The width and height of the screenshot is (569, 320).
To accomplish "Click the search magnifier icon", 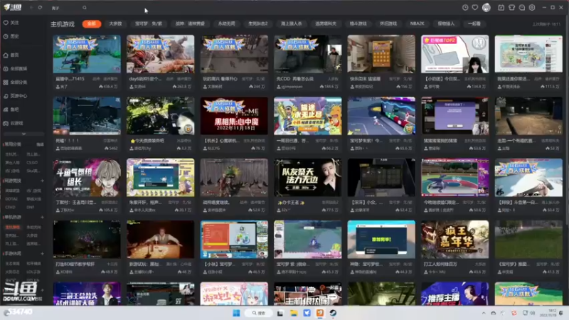I will click(x=85, y=8).
